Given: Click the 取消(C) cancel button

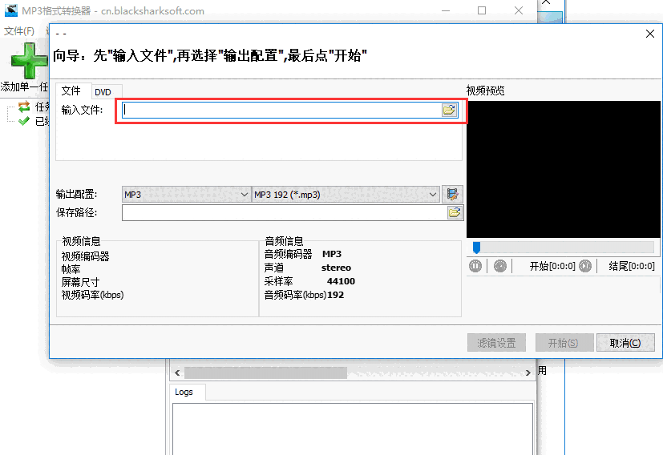Looking at the screenshot, I should (x=625, y=343).
